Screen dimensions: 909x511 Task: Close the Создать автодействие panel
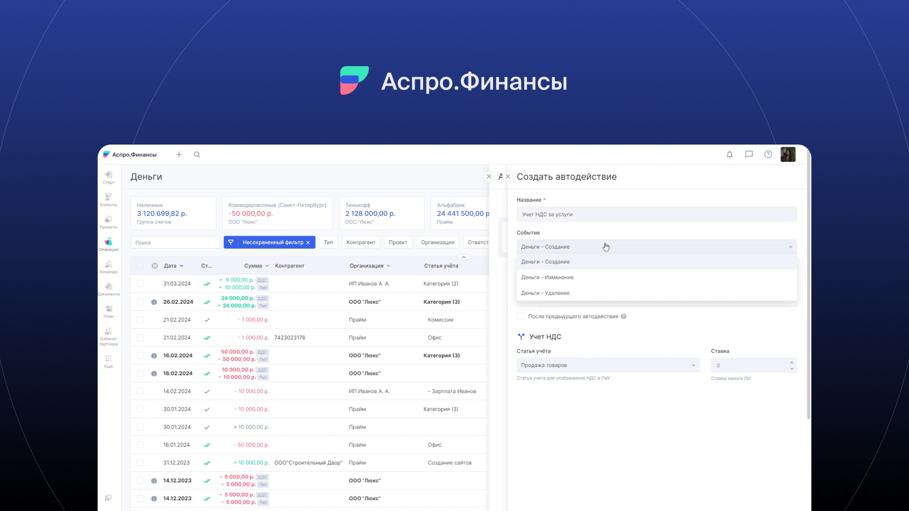coord(508,176)
